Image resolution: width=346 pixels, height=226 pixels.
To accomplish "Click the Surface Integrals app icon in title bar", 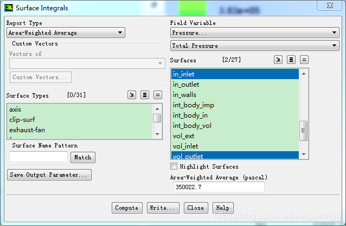I will point(9,8).
